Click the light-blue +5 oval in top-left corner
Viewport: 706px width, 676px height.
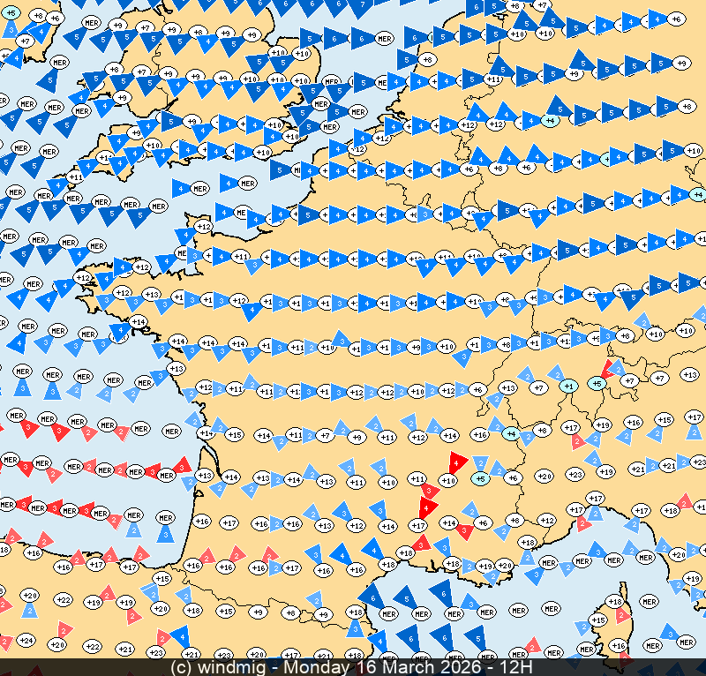pos(11,14)
